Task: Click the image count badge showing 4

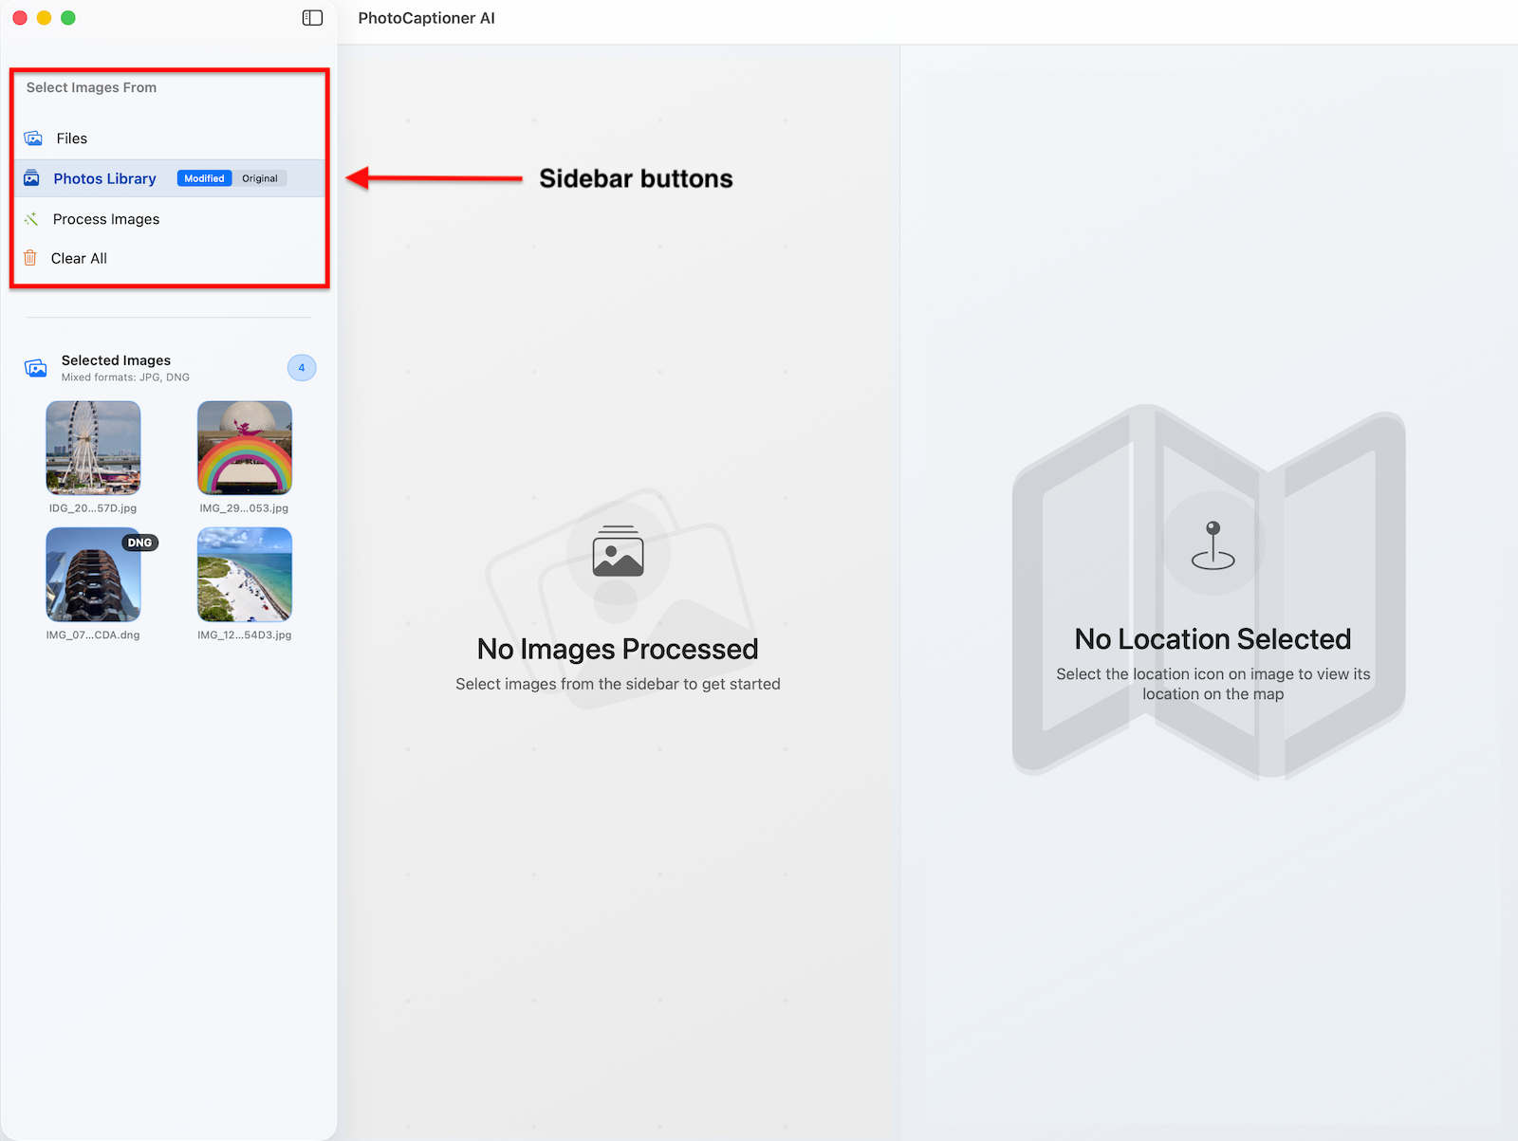Action: pos(302,368)
